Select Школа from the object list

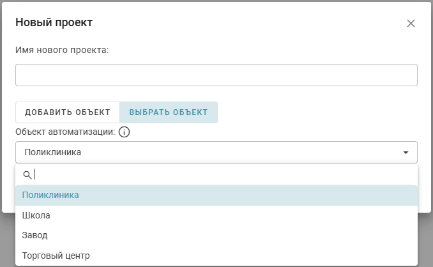(x=36, y=215)
